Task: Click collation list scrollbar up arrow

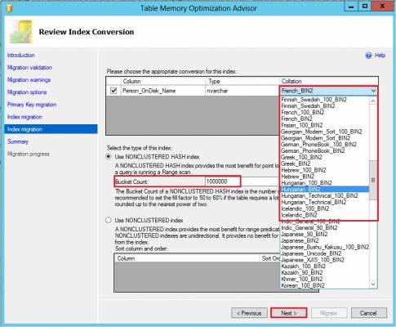Action: click(x=373, y=101)
